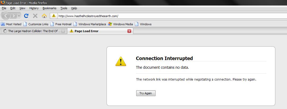This screenshot has width=287, height=109.
Task: Open the Free Hotmail bookmark link
Action: pyautogui.click(x=61, y=24)
